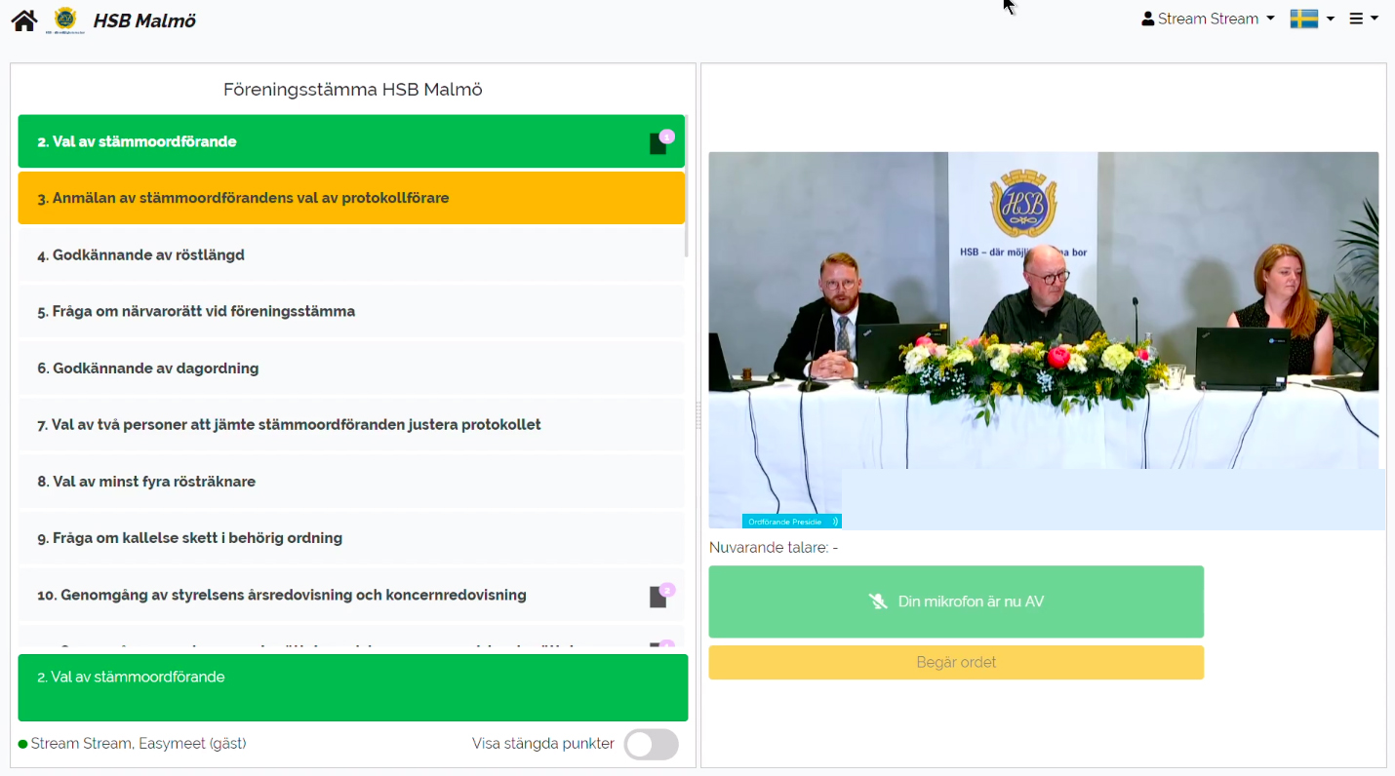
Task: Open document icon on item 10
Action: click(x=659, y=597)
